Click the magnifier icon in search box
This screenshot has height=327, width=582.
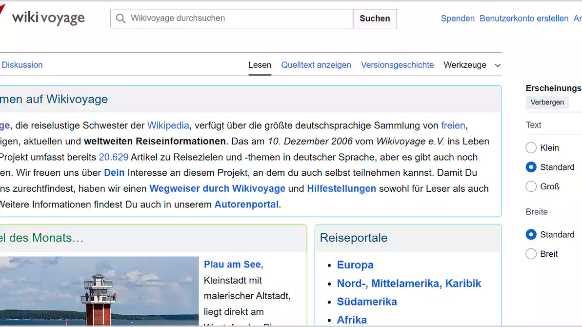[x=120, y=19]
